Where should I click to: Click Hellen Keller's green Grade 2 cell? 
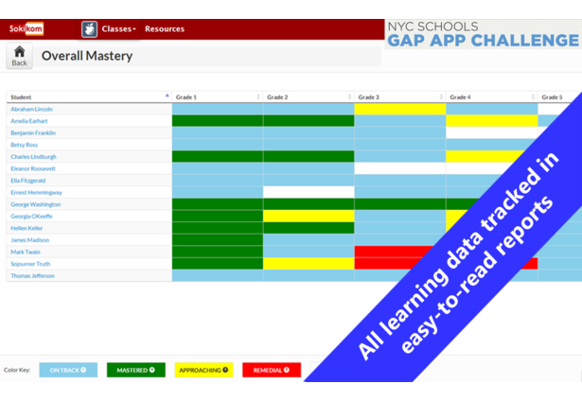309,228
